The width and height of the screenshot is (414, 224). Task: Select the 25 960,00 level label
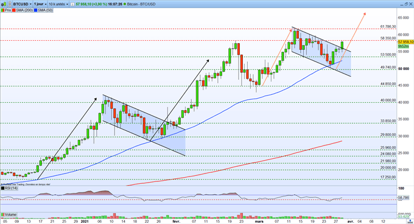point(388,147)
